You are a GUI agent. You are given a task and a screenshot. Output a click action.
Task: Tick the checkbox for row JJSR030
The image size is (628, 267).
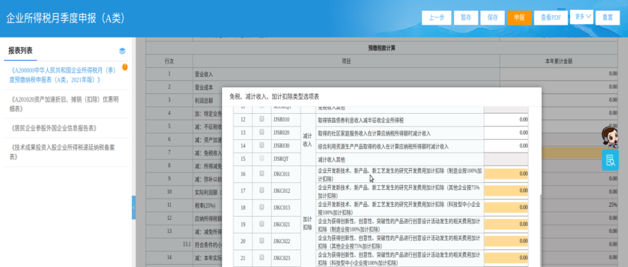(x=262, y=146)
